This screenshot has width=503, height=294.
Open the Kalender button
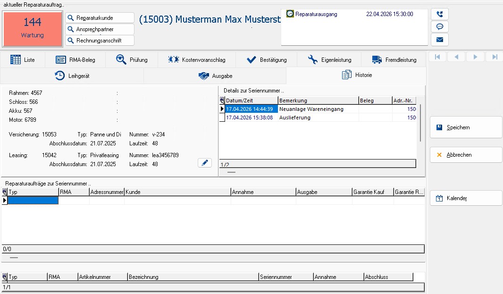pos(466,198)
